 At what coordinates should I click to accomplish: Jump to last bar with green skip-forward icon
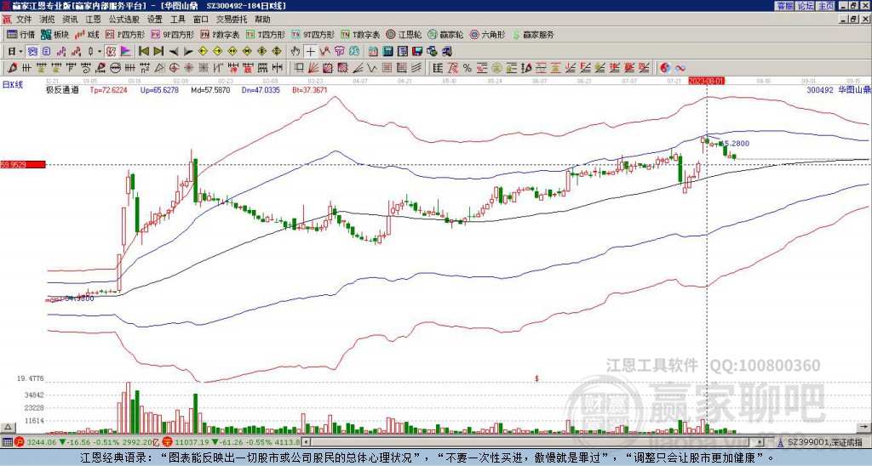click(158, 51)
